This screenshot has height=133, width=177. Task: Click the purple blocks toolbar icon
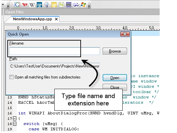point(76,5)
